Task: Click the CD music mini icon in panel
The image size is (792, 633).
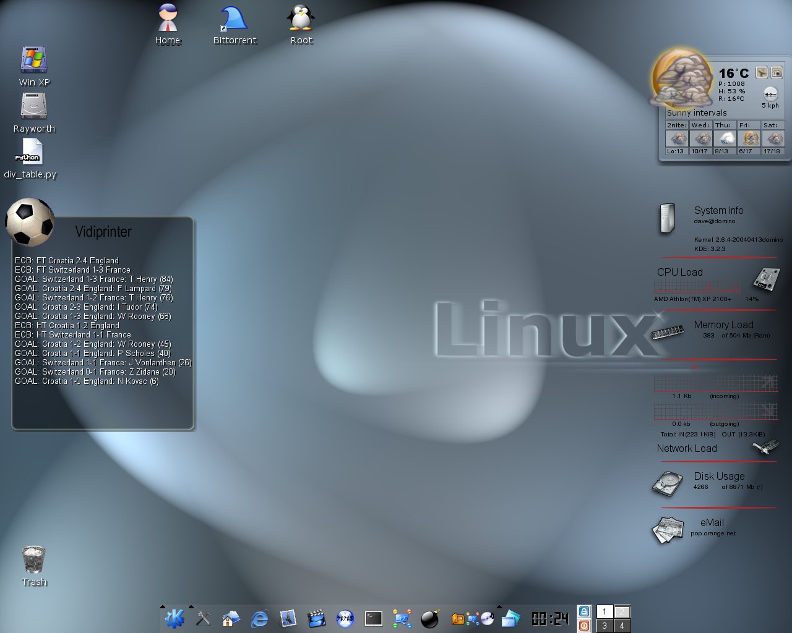Action: (488, 619)
